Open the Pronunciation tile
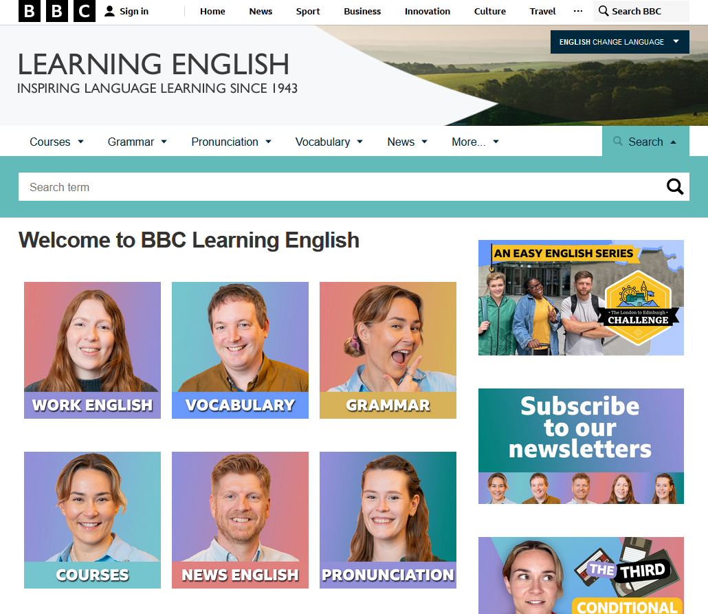Screen dimensions: 708x614 coord(388,520)
